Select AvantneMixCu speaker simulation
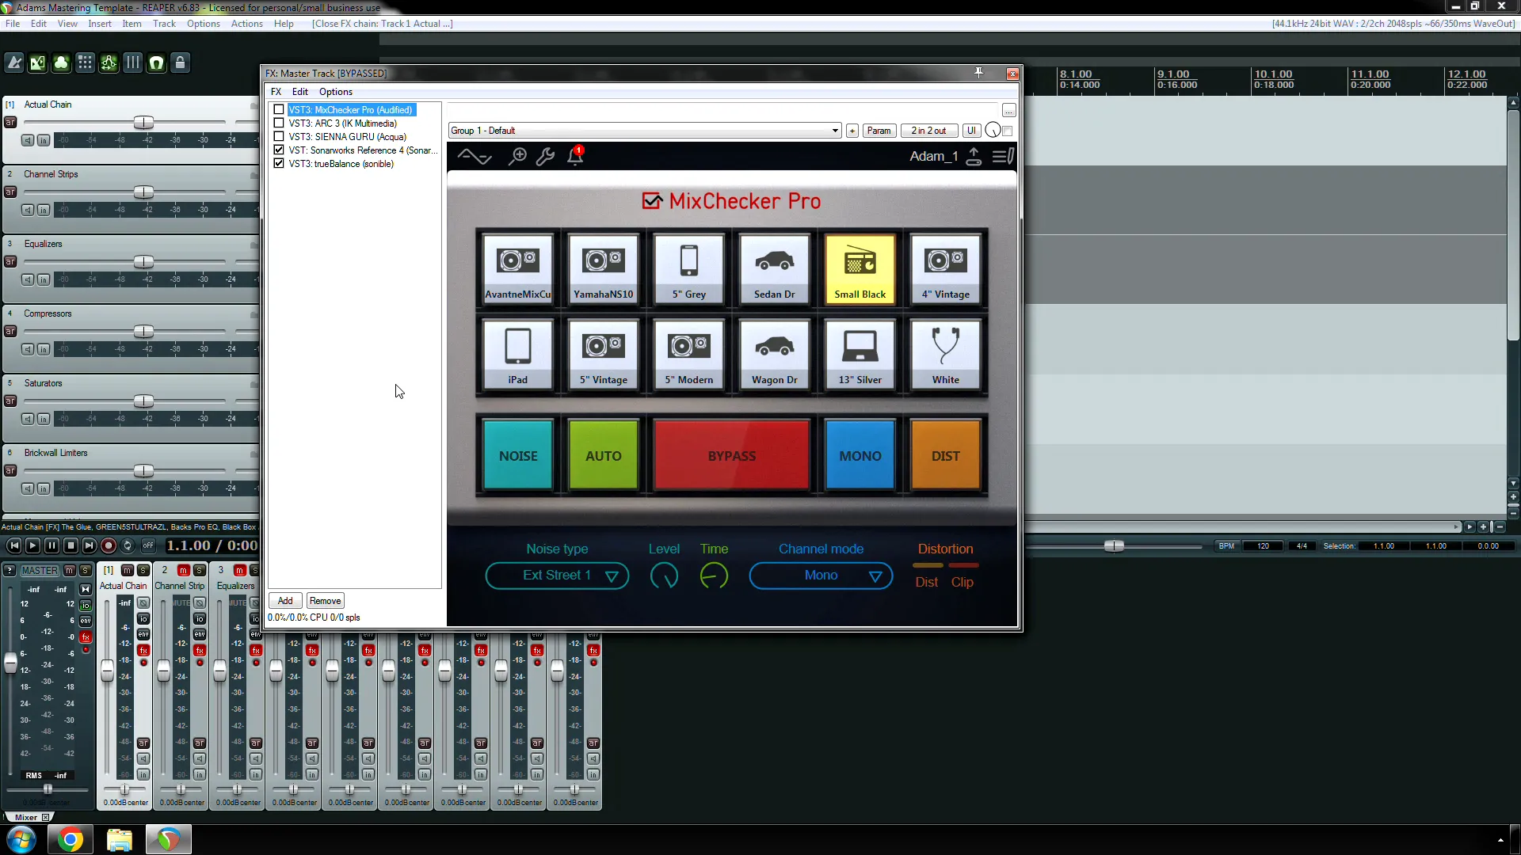The height and width of the screenshot is (855, 1521). coord(518,269)
